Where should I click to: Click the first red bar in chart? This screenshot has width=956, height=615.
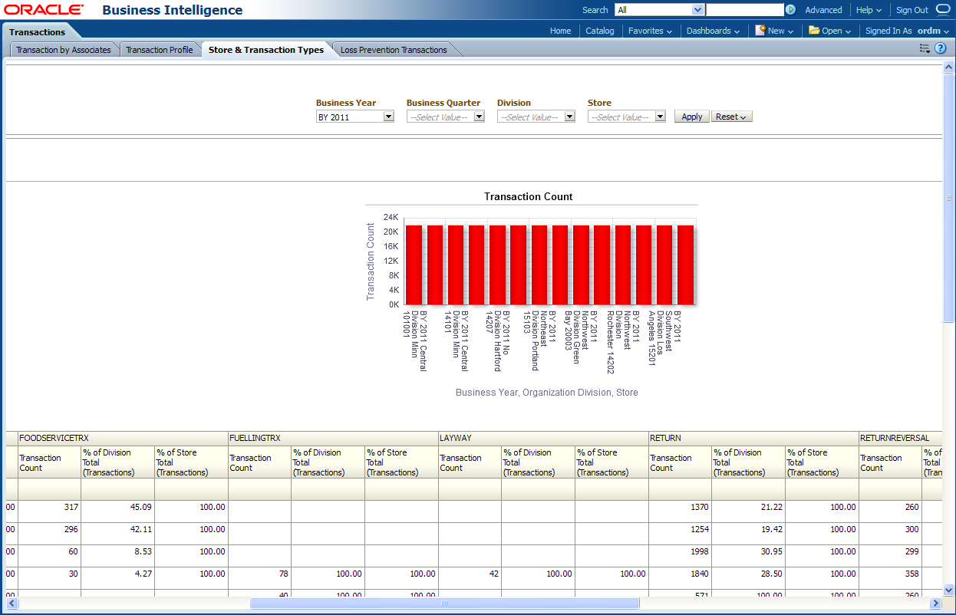[x=414, y=265]
